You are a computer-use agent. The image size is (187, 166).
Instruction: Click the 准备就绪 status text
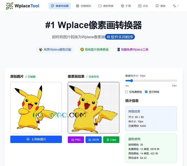(x=92, y=77)
